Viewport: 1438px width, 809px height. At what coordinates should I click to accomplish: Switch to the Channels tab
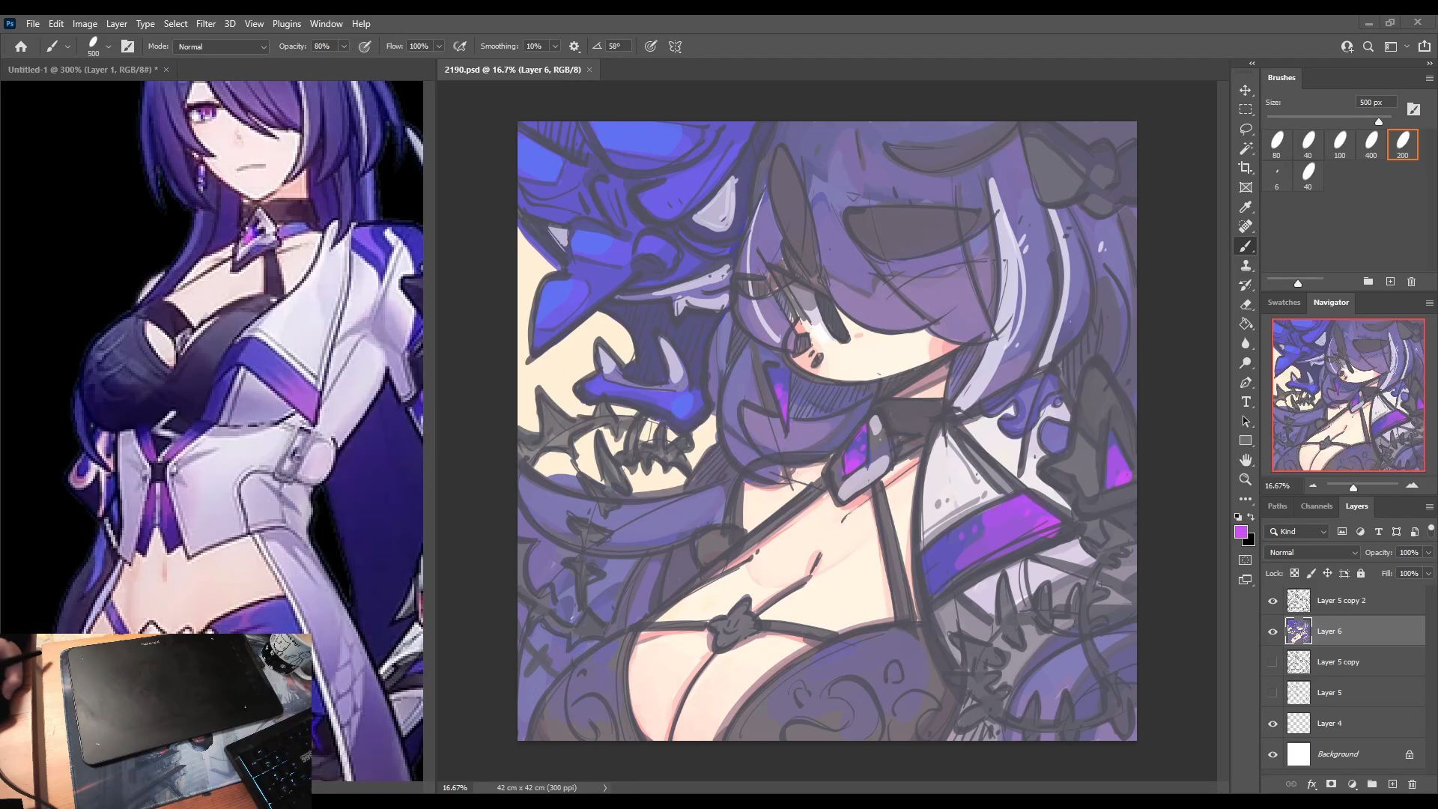pos(1316,506)
